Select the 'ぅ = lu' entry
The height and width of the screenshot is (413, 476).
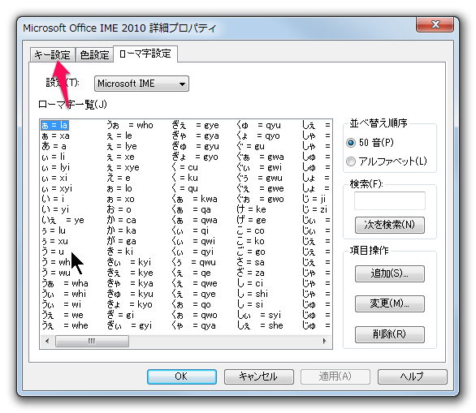54,230
